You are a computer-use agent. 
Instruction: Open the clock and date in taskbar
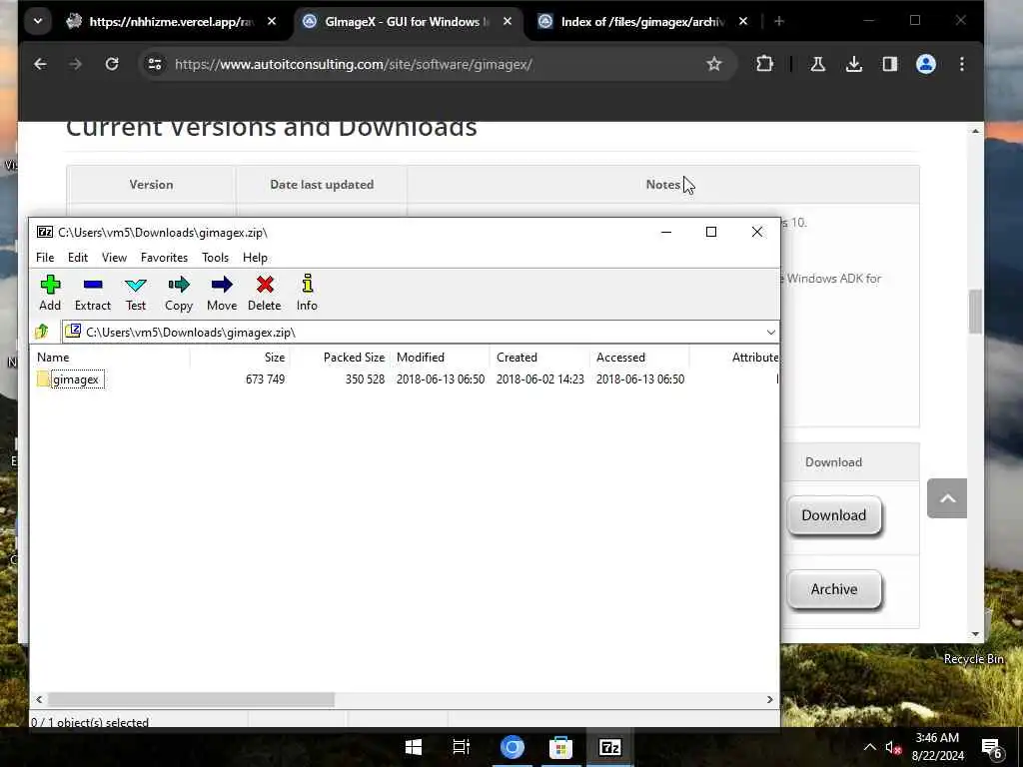tap(937, 747)
